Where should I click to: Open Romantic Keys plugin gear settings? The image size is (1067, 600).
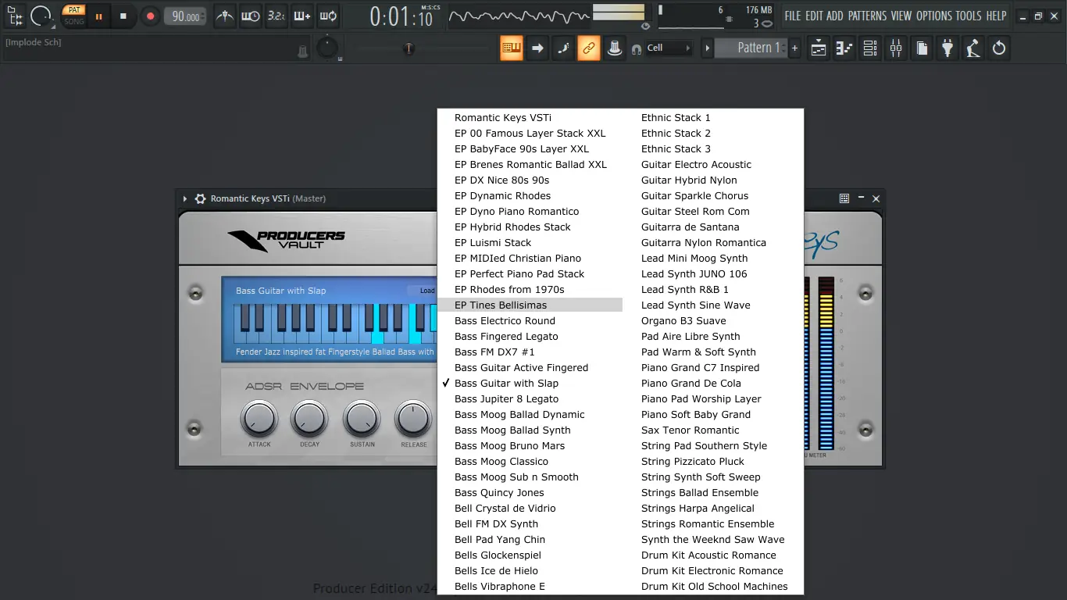(x=201, y=198)
